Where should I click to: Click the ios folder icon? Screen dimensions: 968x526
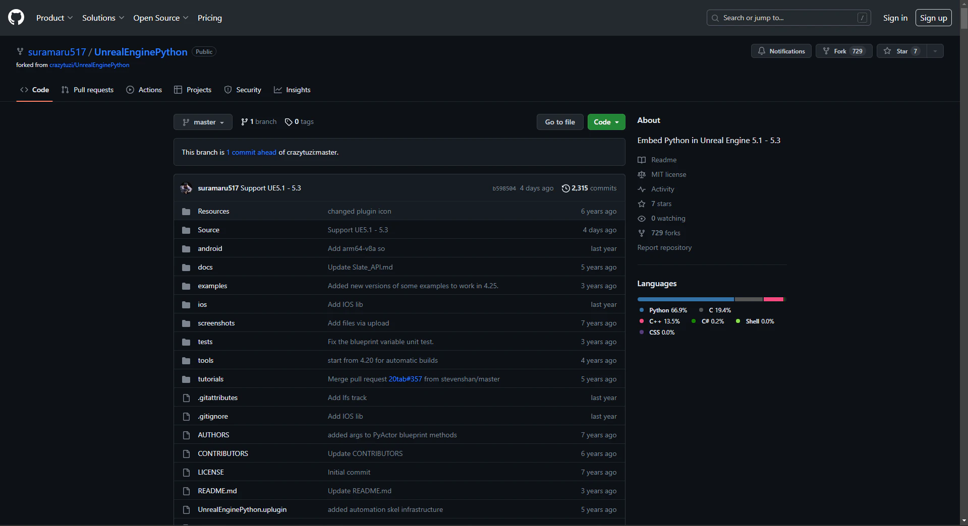[x=186, y=305]
